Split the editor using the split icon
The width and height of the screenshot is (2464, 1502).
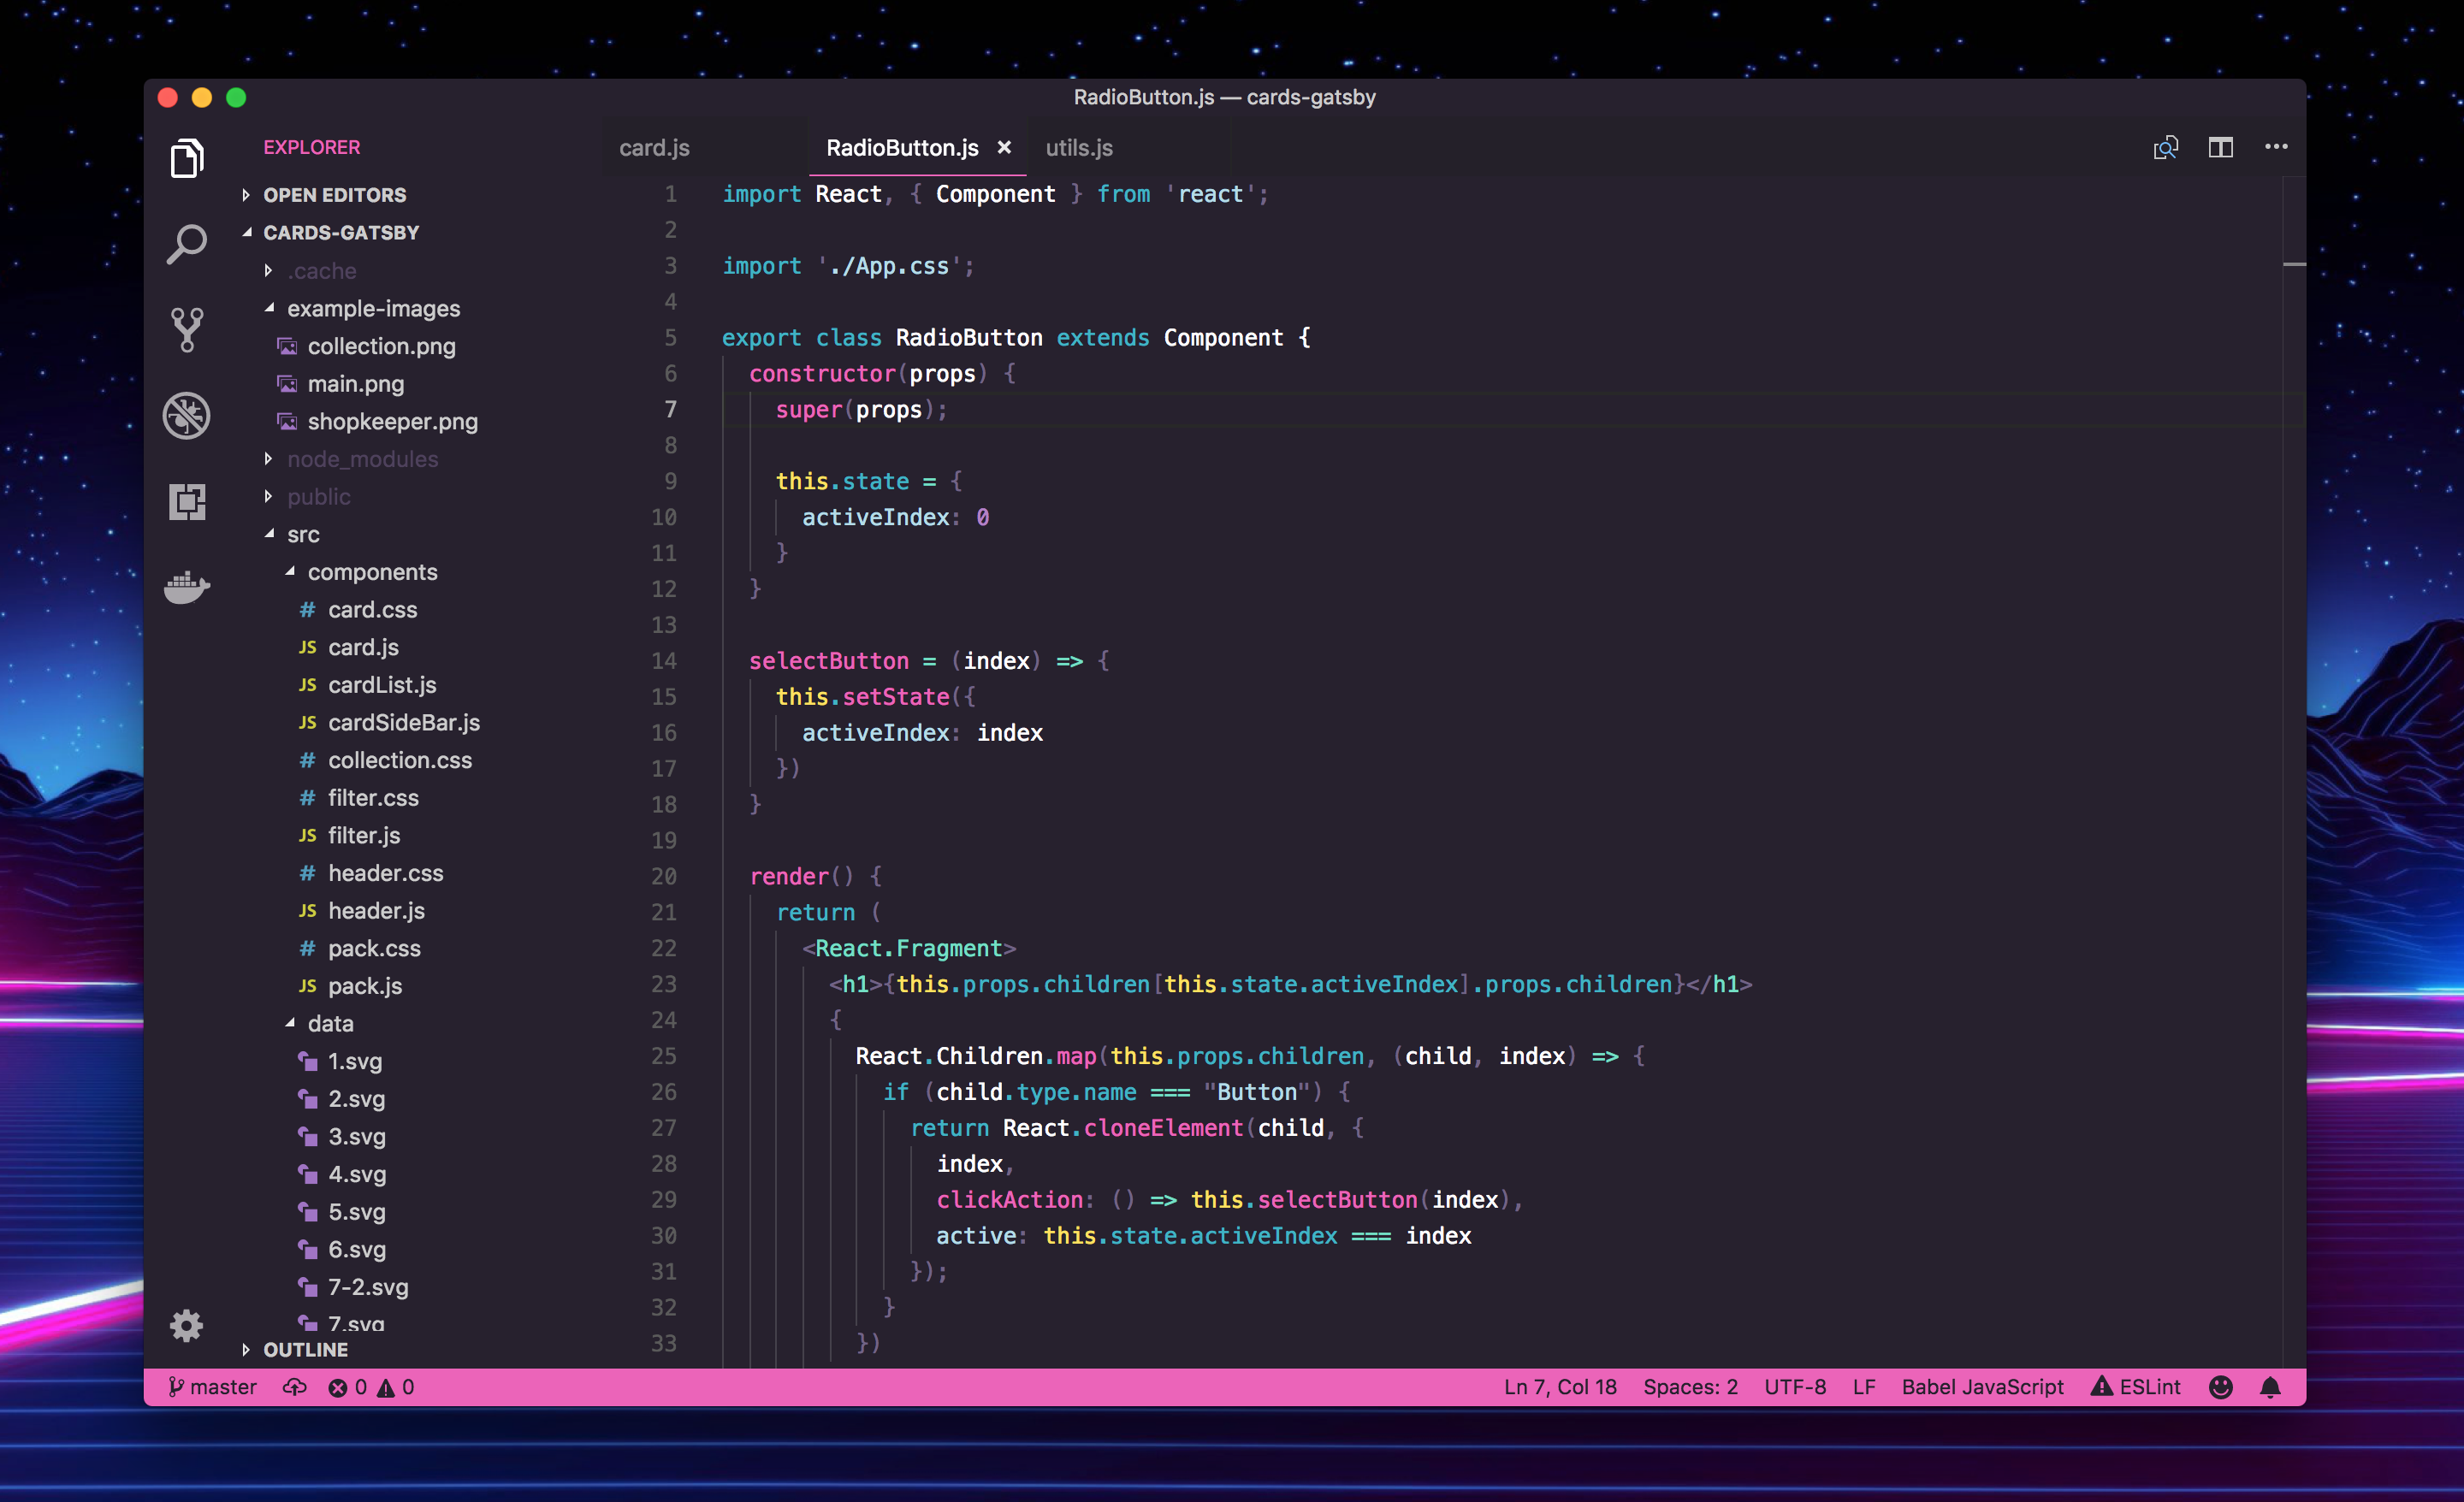click(2220, 147)
